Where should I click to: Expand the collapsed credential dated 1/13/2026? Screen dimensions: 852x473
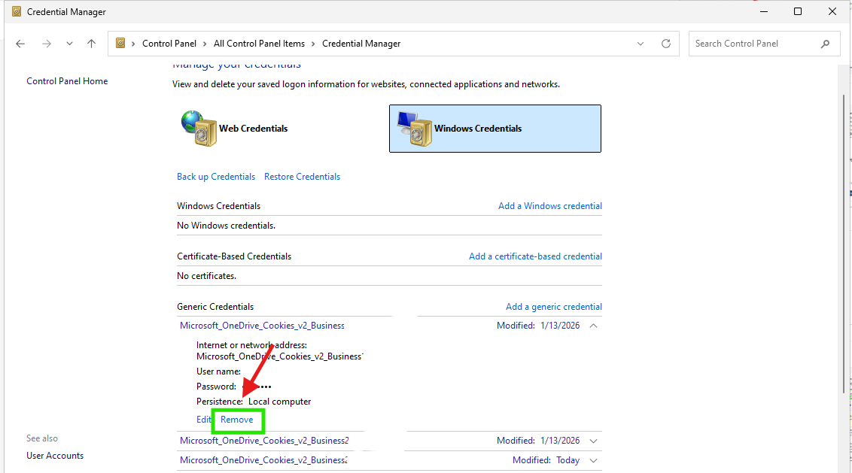click(x=593, y=441)
